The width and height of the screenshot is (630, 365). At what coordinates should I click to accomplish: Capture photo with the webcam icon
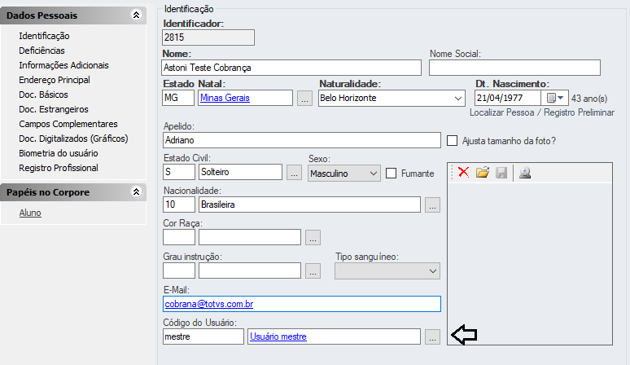pos(525,173)
